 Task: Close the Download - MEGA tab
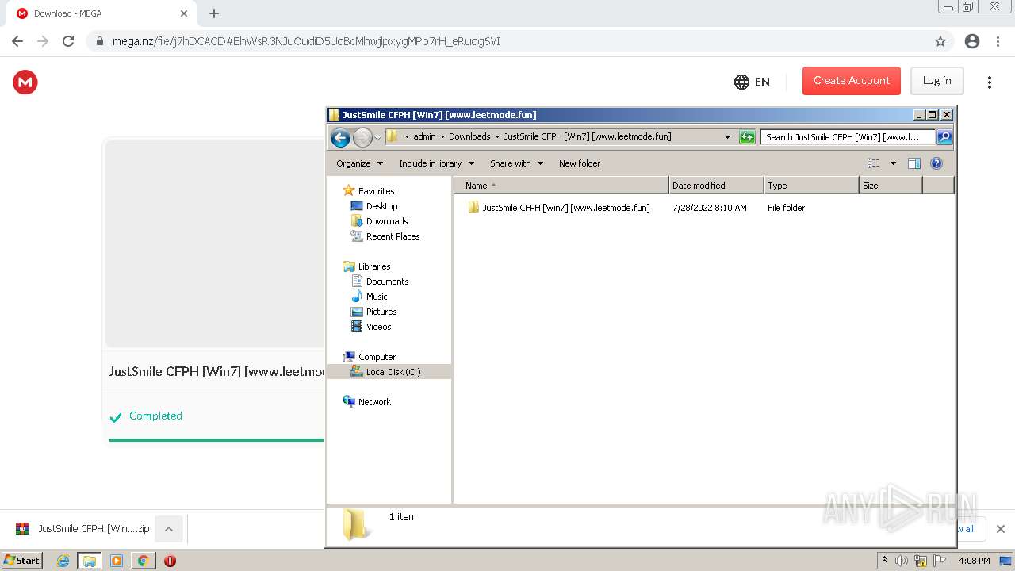(x=184, y=13)
